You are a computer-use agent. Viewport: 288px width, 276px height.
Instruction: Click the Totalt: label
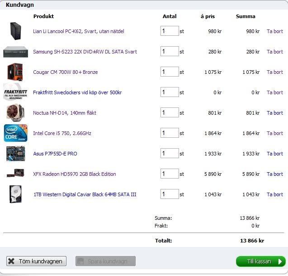[x=164, y=241]
